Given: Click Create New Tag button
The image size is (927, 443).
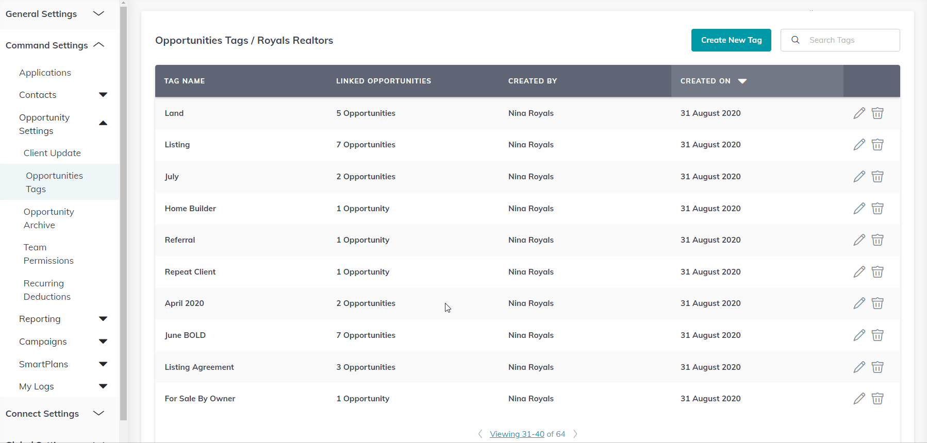Looking at the screenshot, I should pos(731,40).
